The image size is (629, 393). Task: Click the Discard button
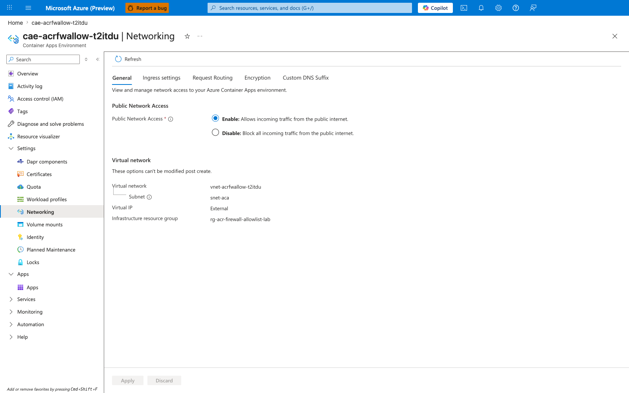(x=164, y=380)
